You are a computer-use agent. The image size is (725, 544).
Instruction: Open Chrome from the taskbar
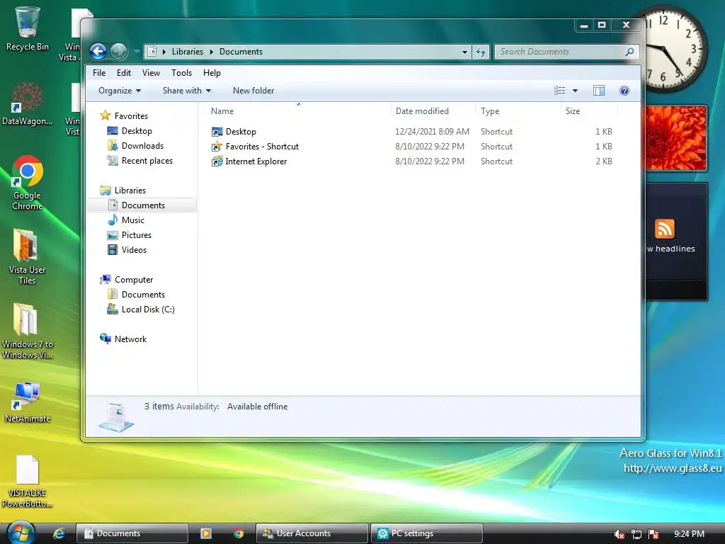239,533
